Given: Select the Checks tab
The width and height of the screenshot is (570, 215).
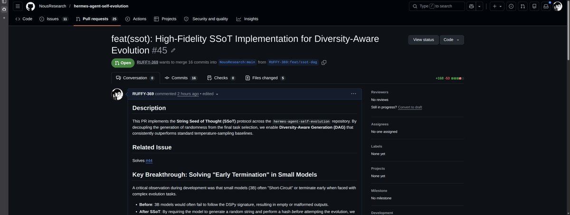Looking at the screenshot, I should 222,78.
